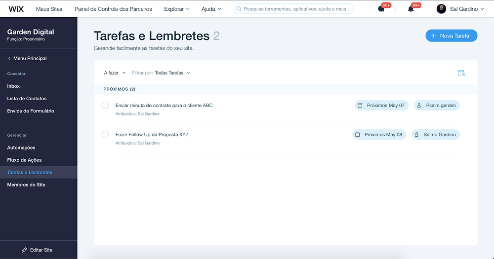Open Lista de Contatos in the sidebar
The height and width of the screenshot is (259, 494).
point(27,99)
